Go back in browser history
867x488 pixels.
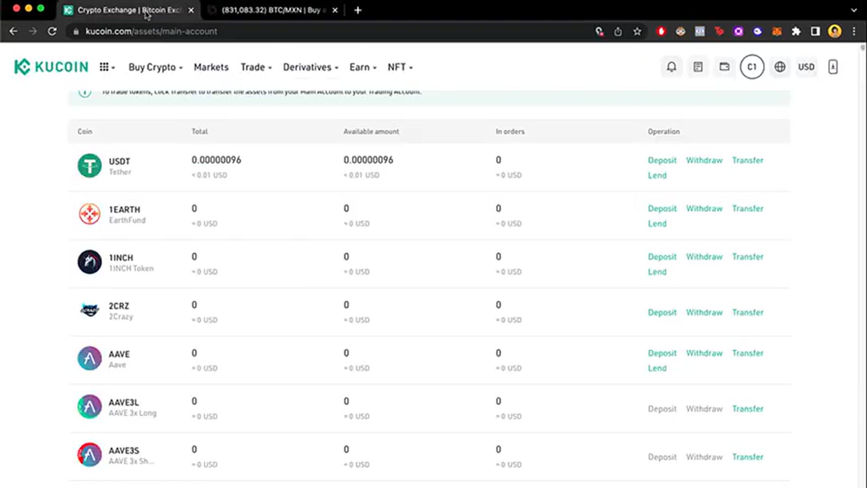14,31
